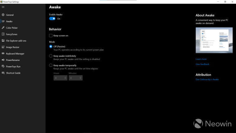Click the PowerToys Run icon
Image resolution: width=236 pixels, height=133 pixels.
tap(3, 66)
